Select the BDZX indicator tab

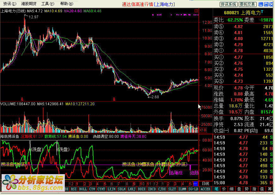click(x=142, y=189)
